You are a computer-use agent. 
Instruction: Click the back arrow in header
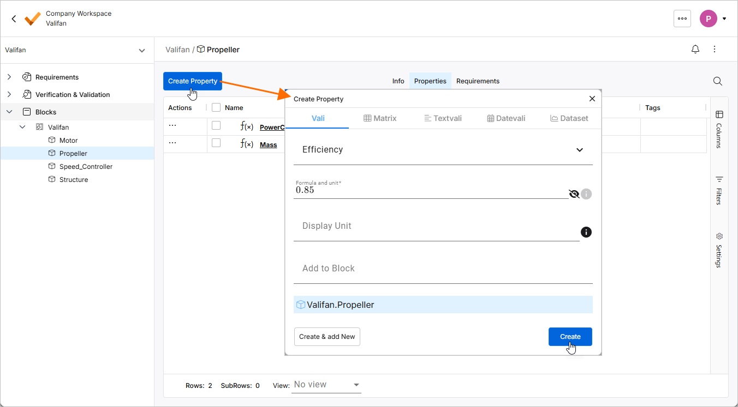point(14,19)
